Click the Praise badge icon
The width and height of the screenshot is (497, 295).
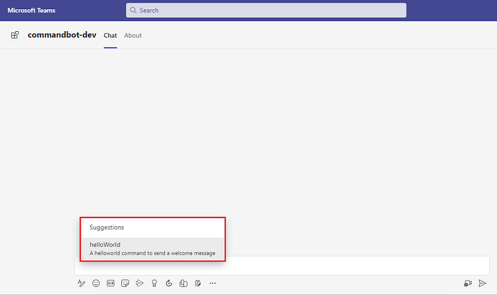click(x=154, y=283)
